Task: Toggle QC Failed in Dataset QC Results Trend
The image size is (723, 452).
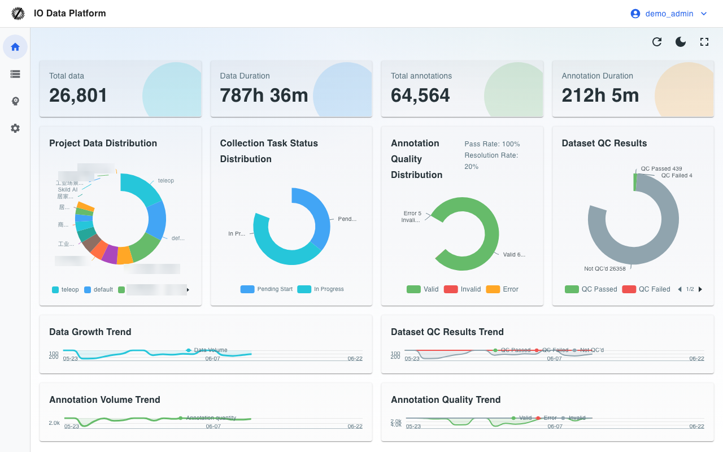Action: click(551, 350)
